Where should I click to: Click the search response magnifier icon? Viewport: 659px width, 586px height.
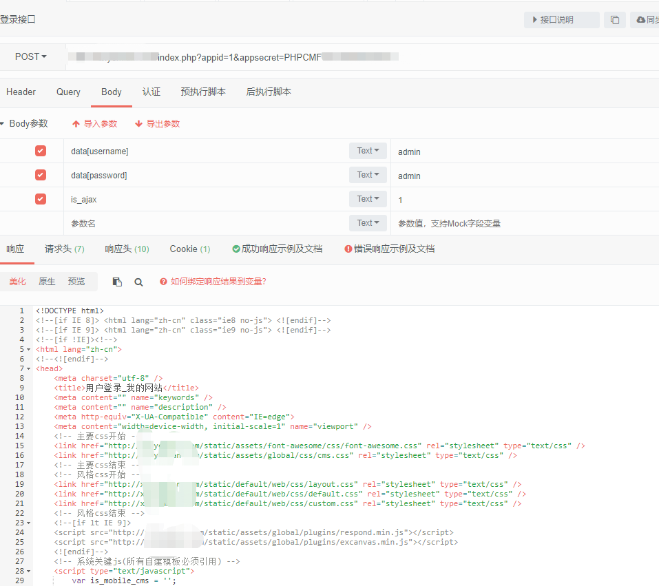(138, 282)
